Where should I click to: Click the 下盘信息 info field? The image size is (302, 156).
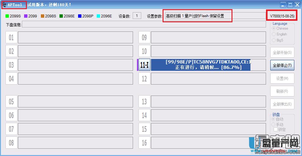point(144,25)
